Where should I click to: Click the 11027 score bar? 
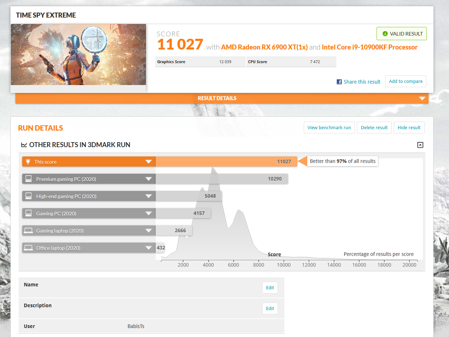point(226,162)
